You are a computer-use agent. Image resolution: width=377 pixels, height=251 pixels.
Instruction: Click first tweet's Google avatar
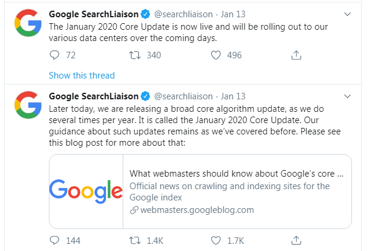pyautogui.click(x=27, y=24)
